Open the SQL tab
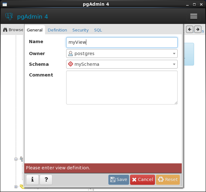Image resolution: width=206 pixels, height=192 pixels. tap(98, 30)
